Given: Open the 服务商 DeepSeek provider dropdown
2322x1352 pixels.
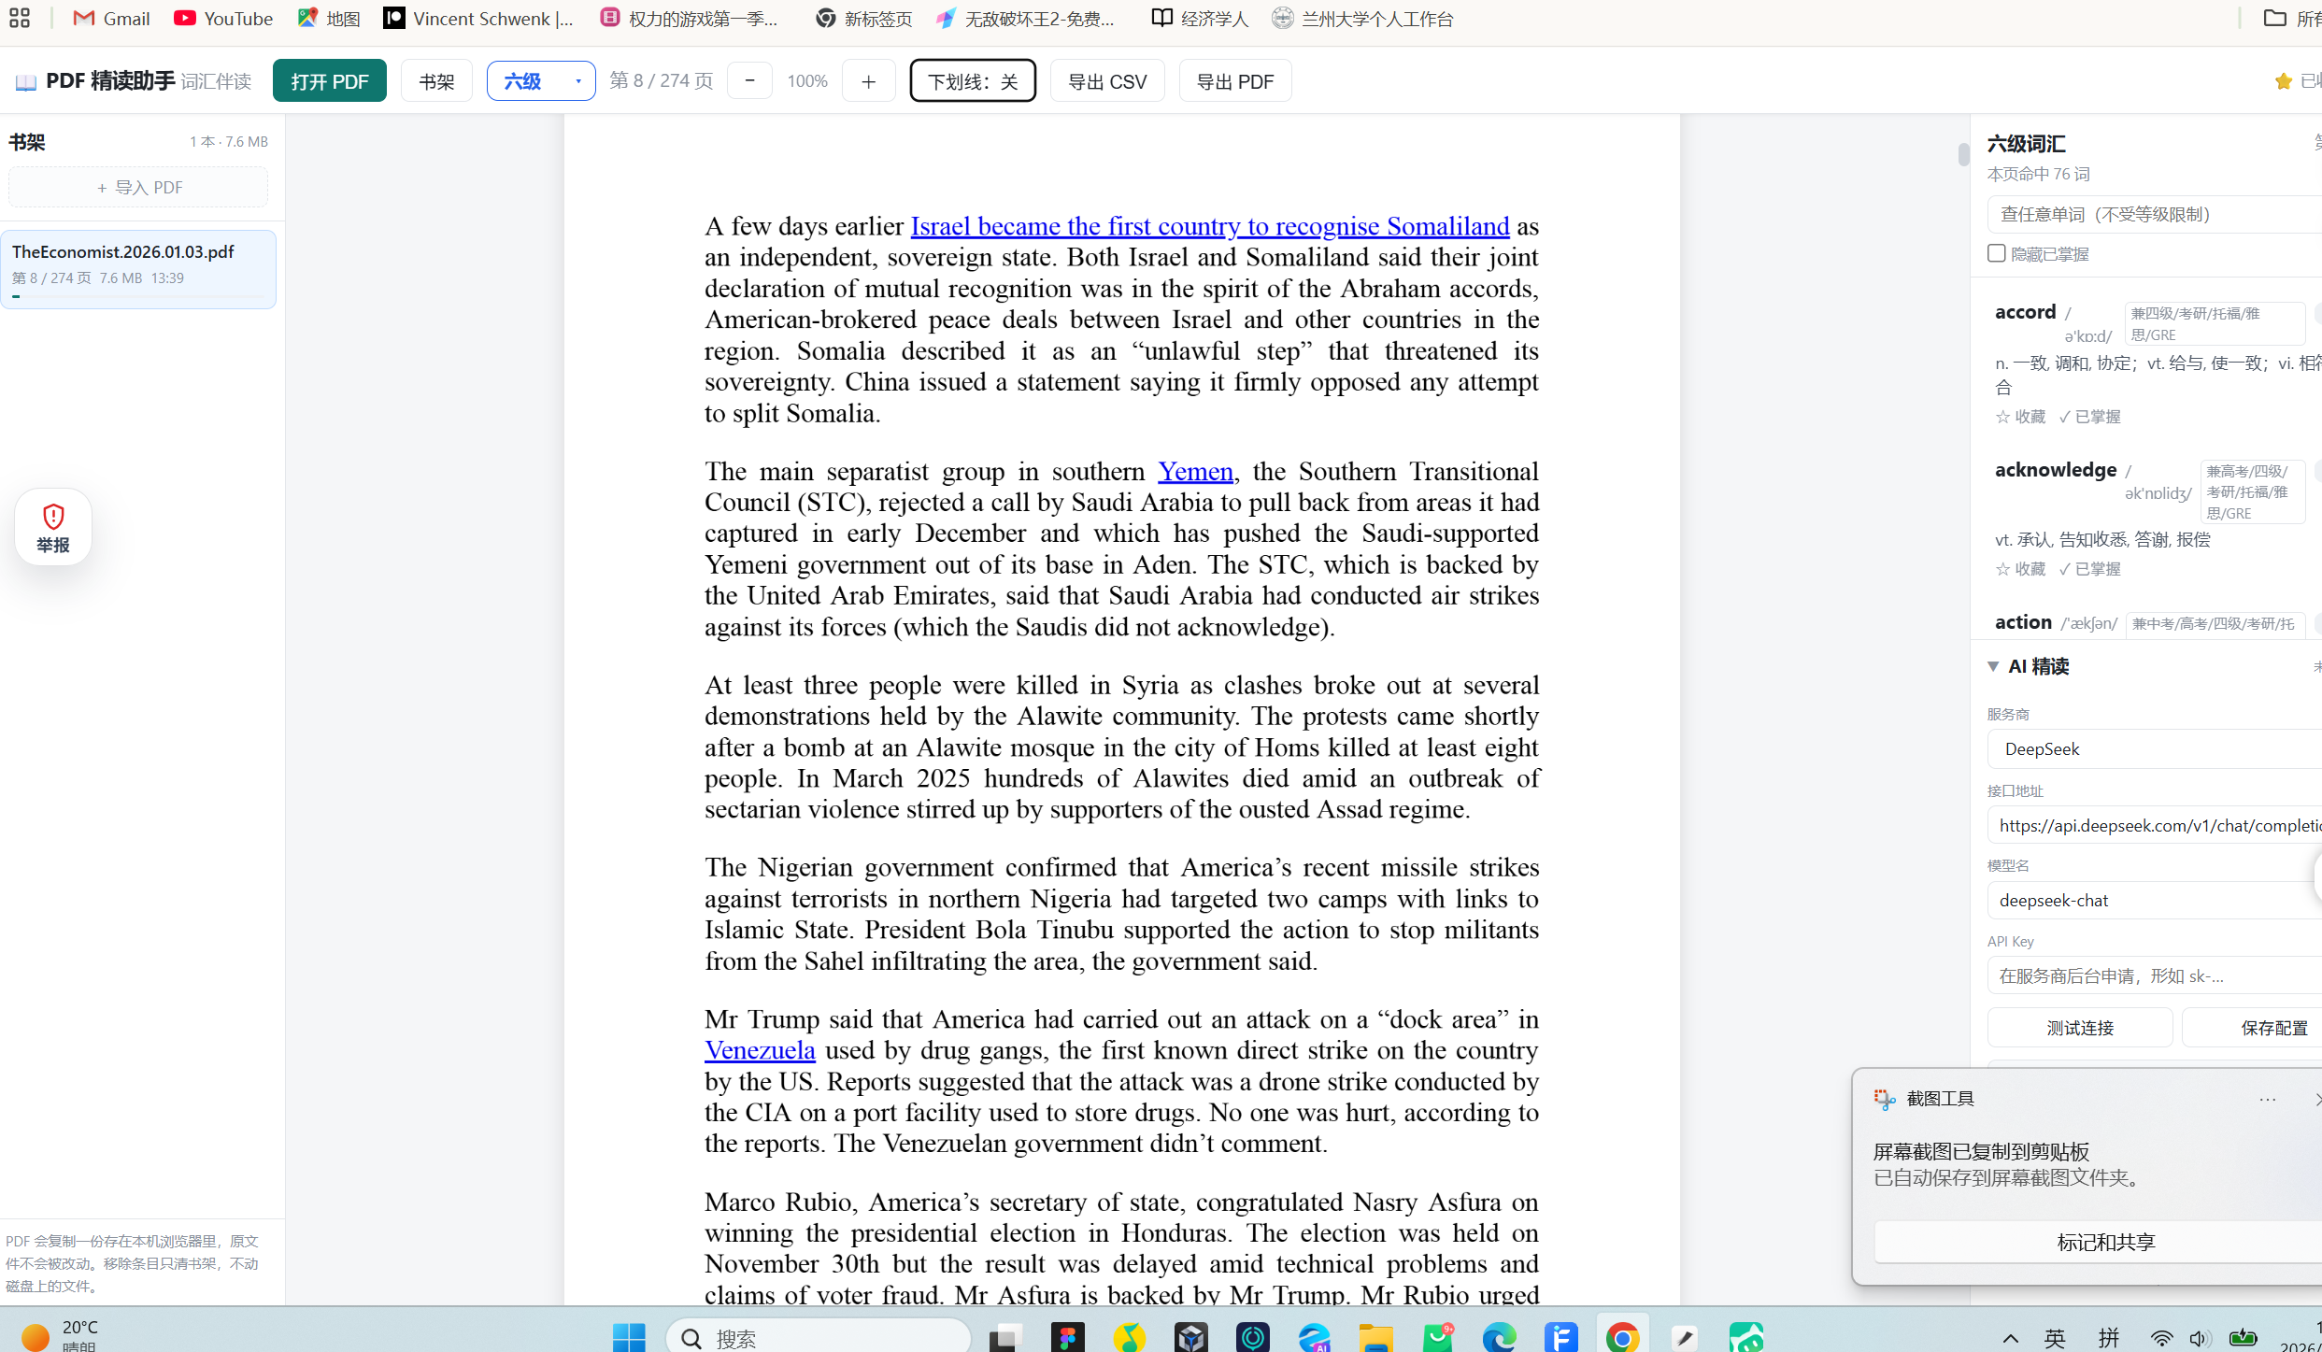Looking at the screenshot, I should (2154, 749).
